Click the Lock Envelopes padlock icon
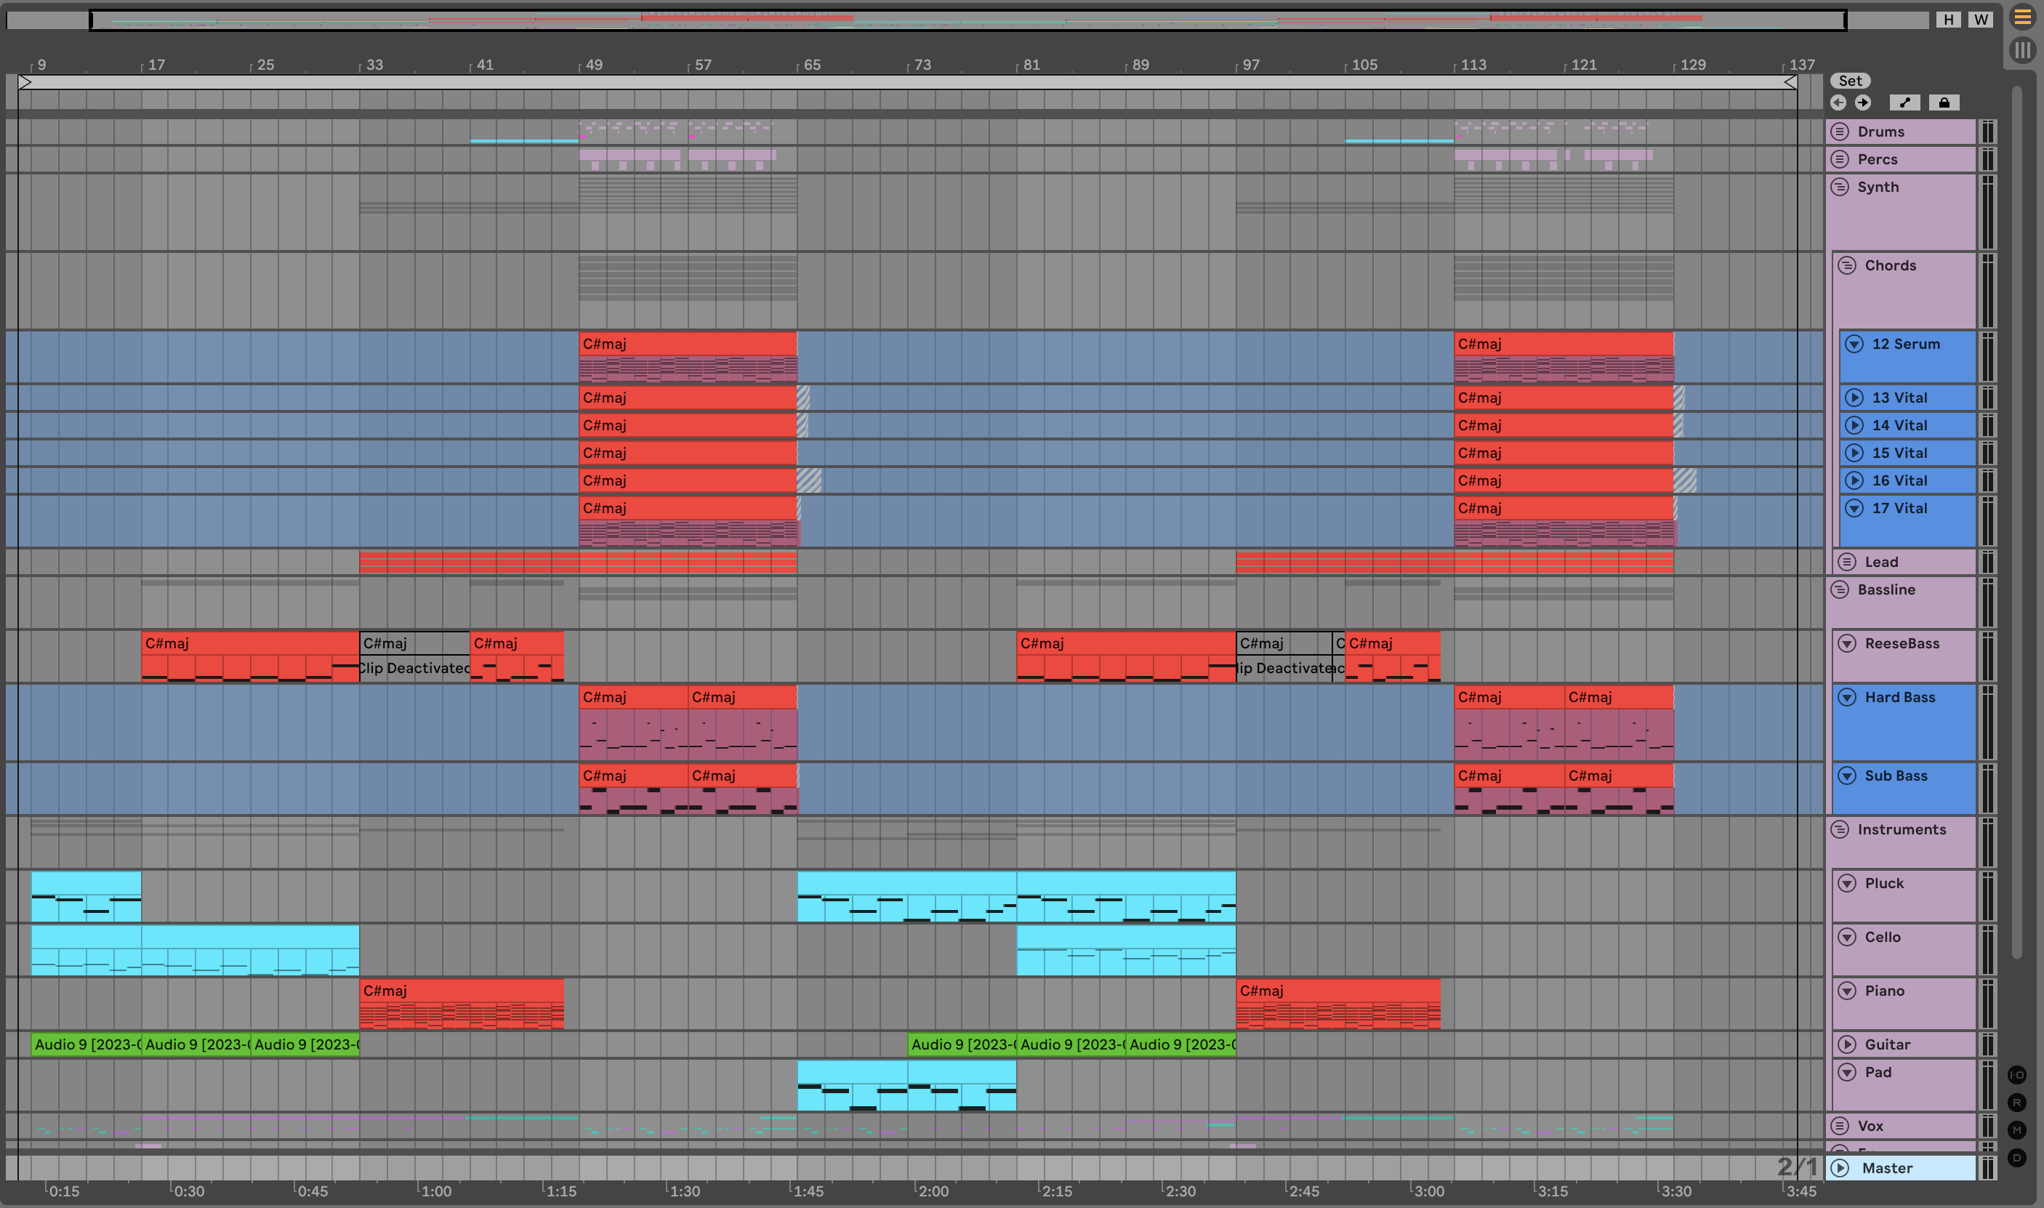 coord(1944,102)
